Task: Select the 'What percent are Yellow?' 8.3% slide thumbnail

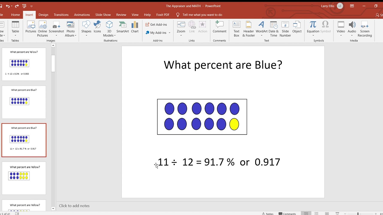Action: click(x=24, y=64)
